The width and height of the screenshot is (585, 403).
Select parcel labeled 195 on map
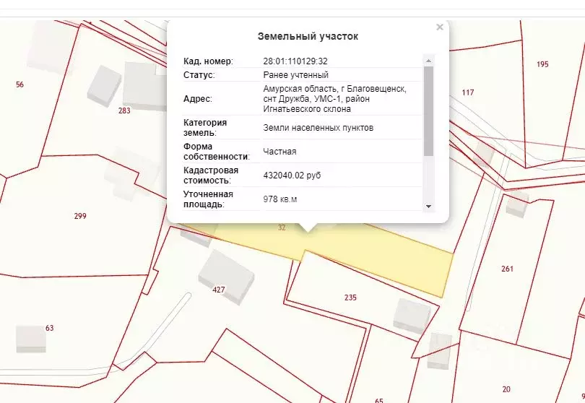(542, 64)
